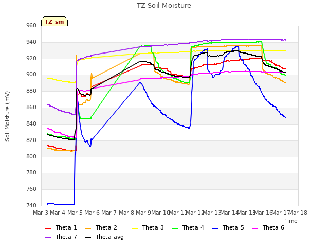Click the orange Theta_2 legend color marker

point(88,228)
